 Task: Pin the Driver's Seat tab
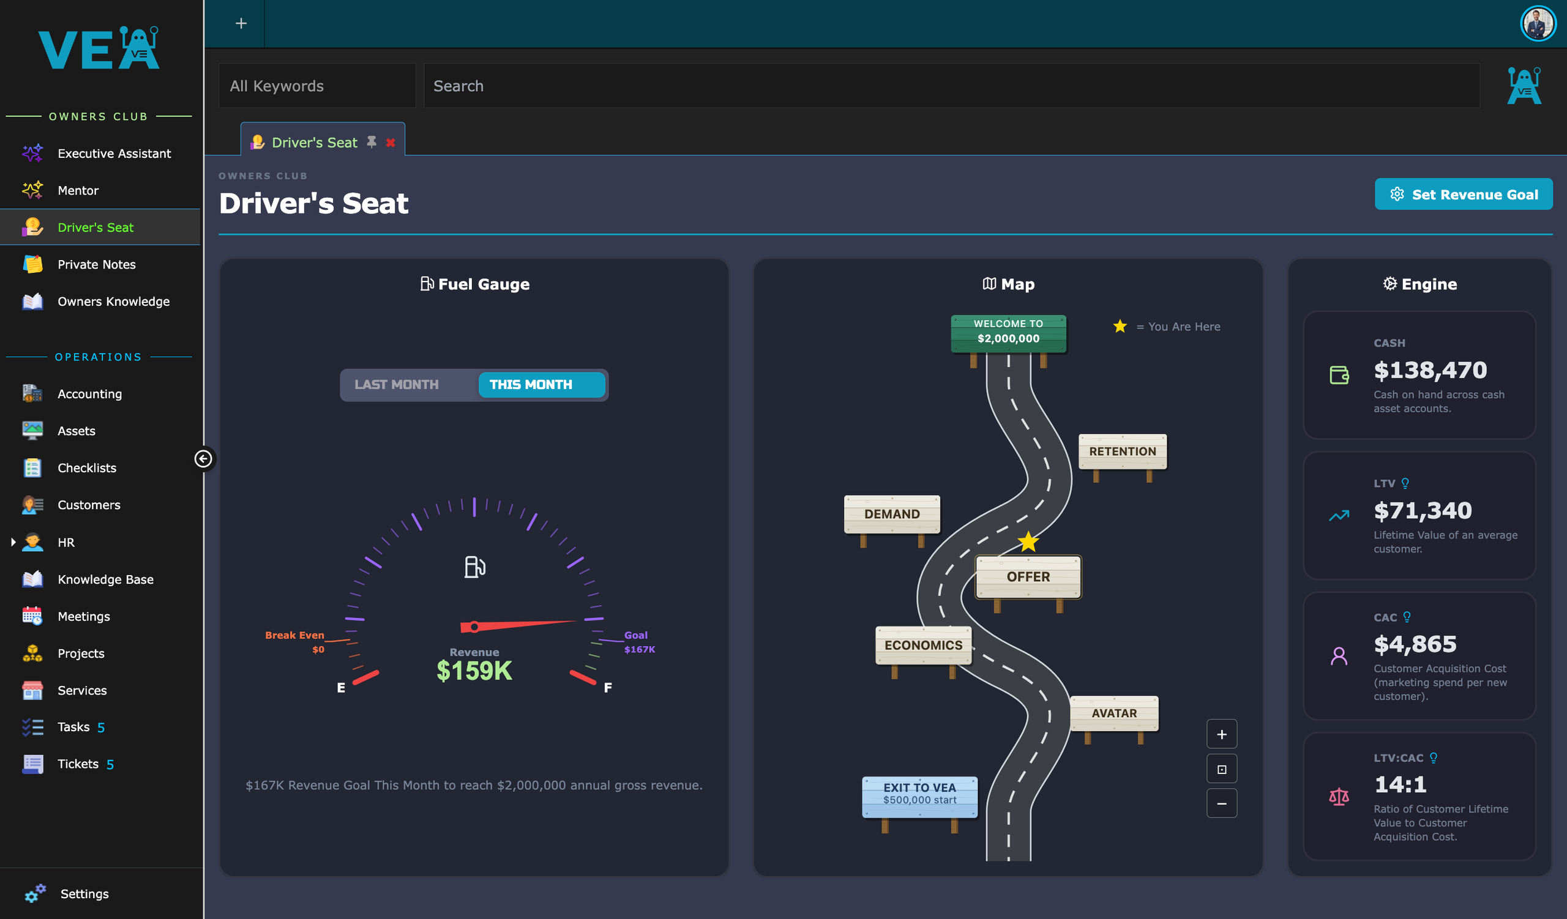click(371, 142)
